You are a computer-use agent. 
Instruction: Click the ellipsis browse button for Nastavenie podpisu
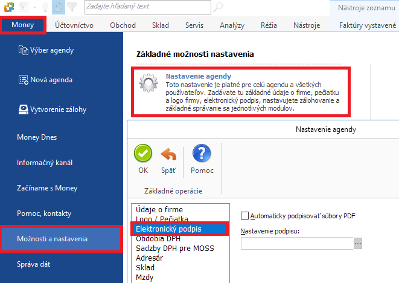click(358, 244)
